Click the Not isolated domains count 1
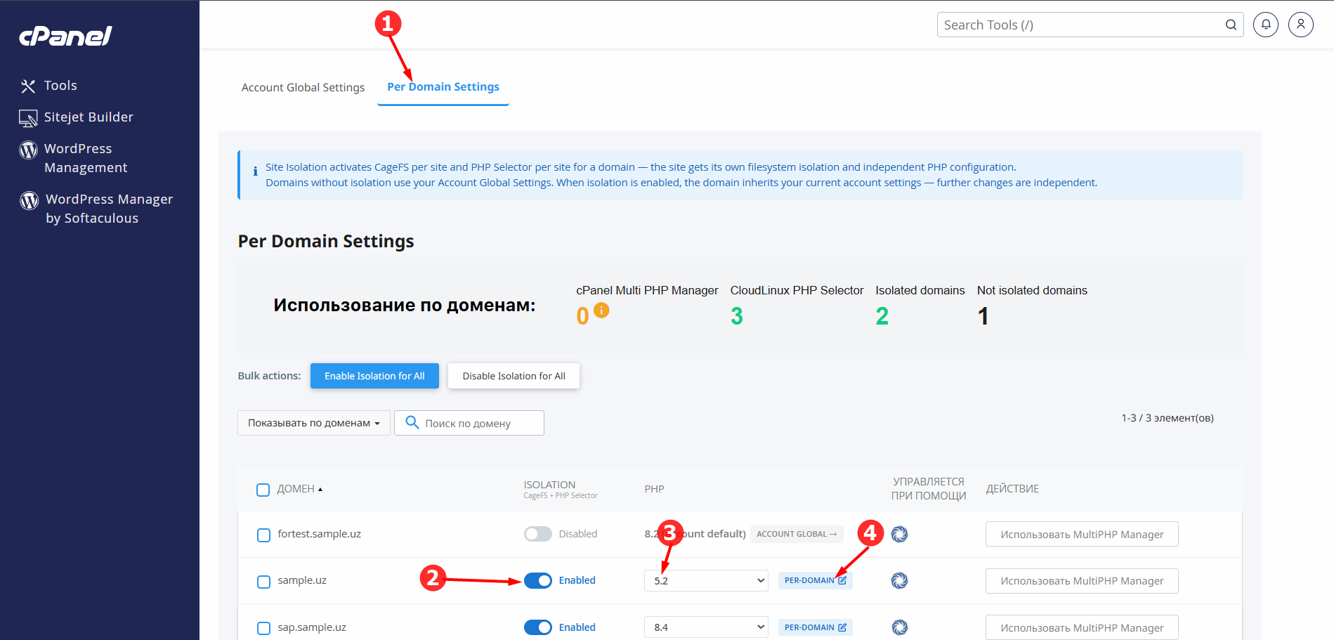 point(983,316)
